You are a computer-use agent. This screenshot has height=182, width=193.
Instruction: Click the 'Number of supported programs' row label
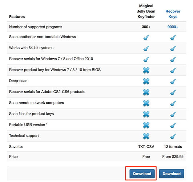(x=36, y=27)
